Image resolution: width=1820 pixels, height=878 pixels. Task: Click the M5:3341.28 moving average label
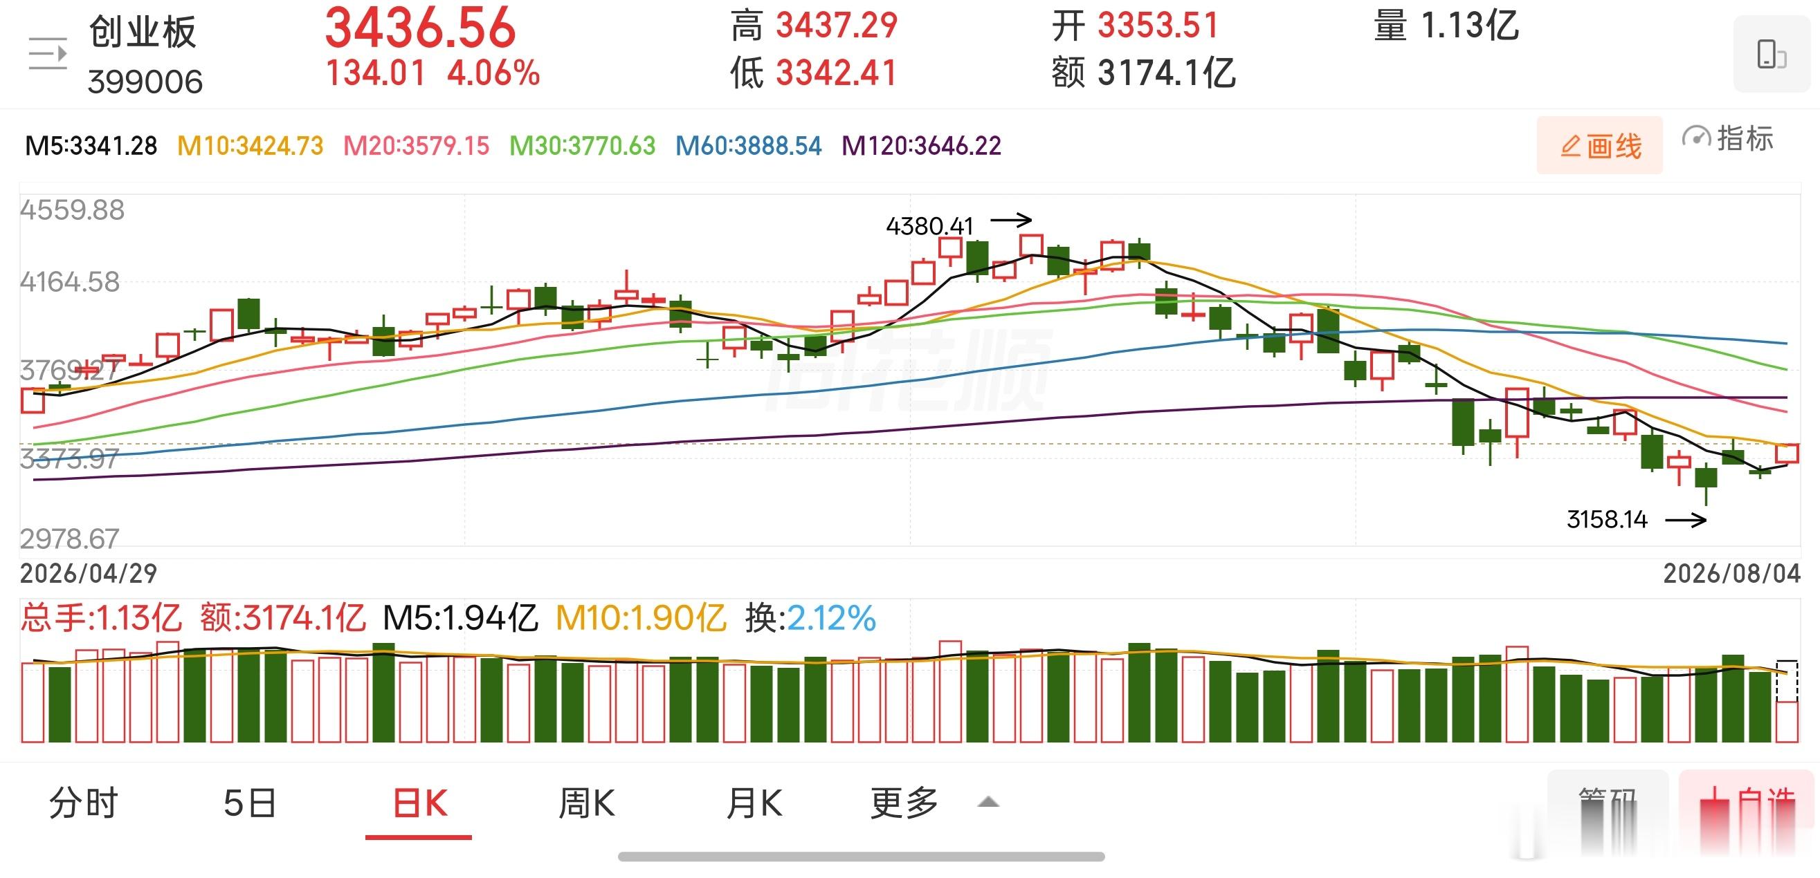click(x=91, y=146)
